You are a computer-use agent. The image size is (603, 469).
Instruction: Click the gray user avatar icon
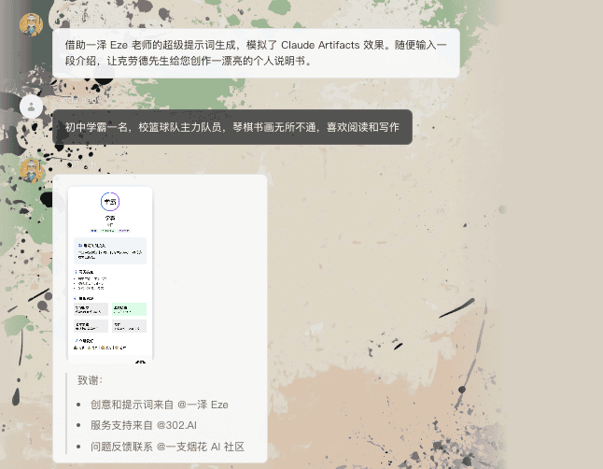pos(31,106)
